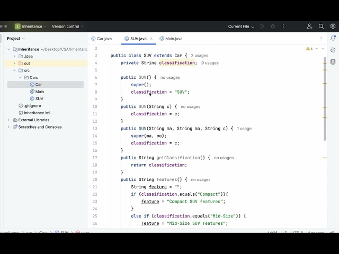
Task: Click '1 usage' hint on three-parameter constructor
Action: [x=244, y=129]
